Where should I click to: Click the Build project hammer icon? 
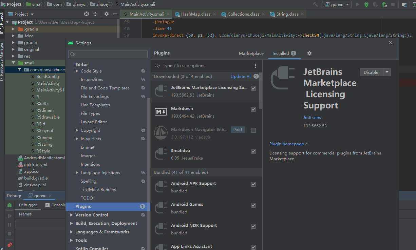pyautogui.click(x=316, y=4)
